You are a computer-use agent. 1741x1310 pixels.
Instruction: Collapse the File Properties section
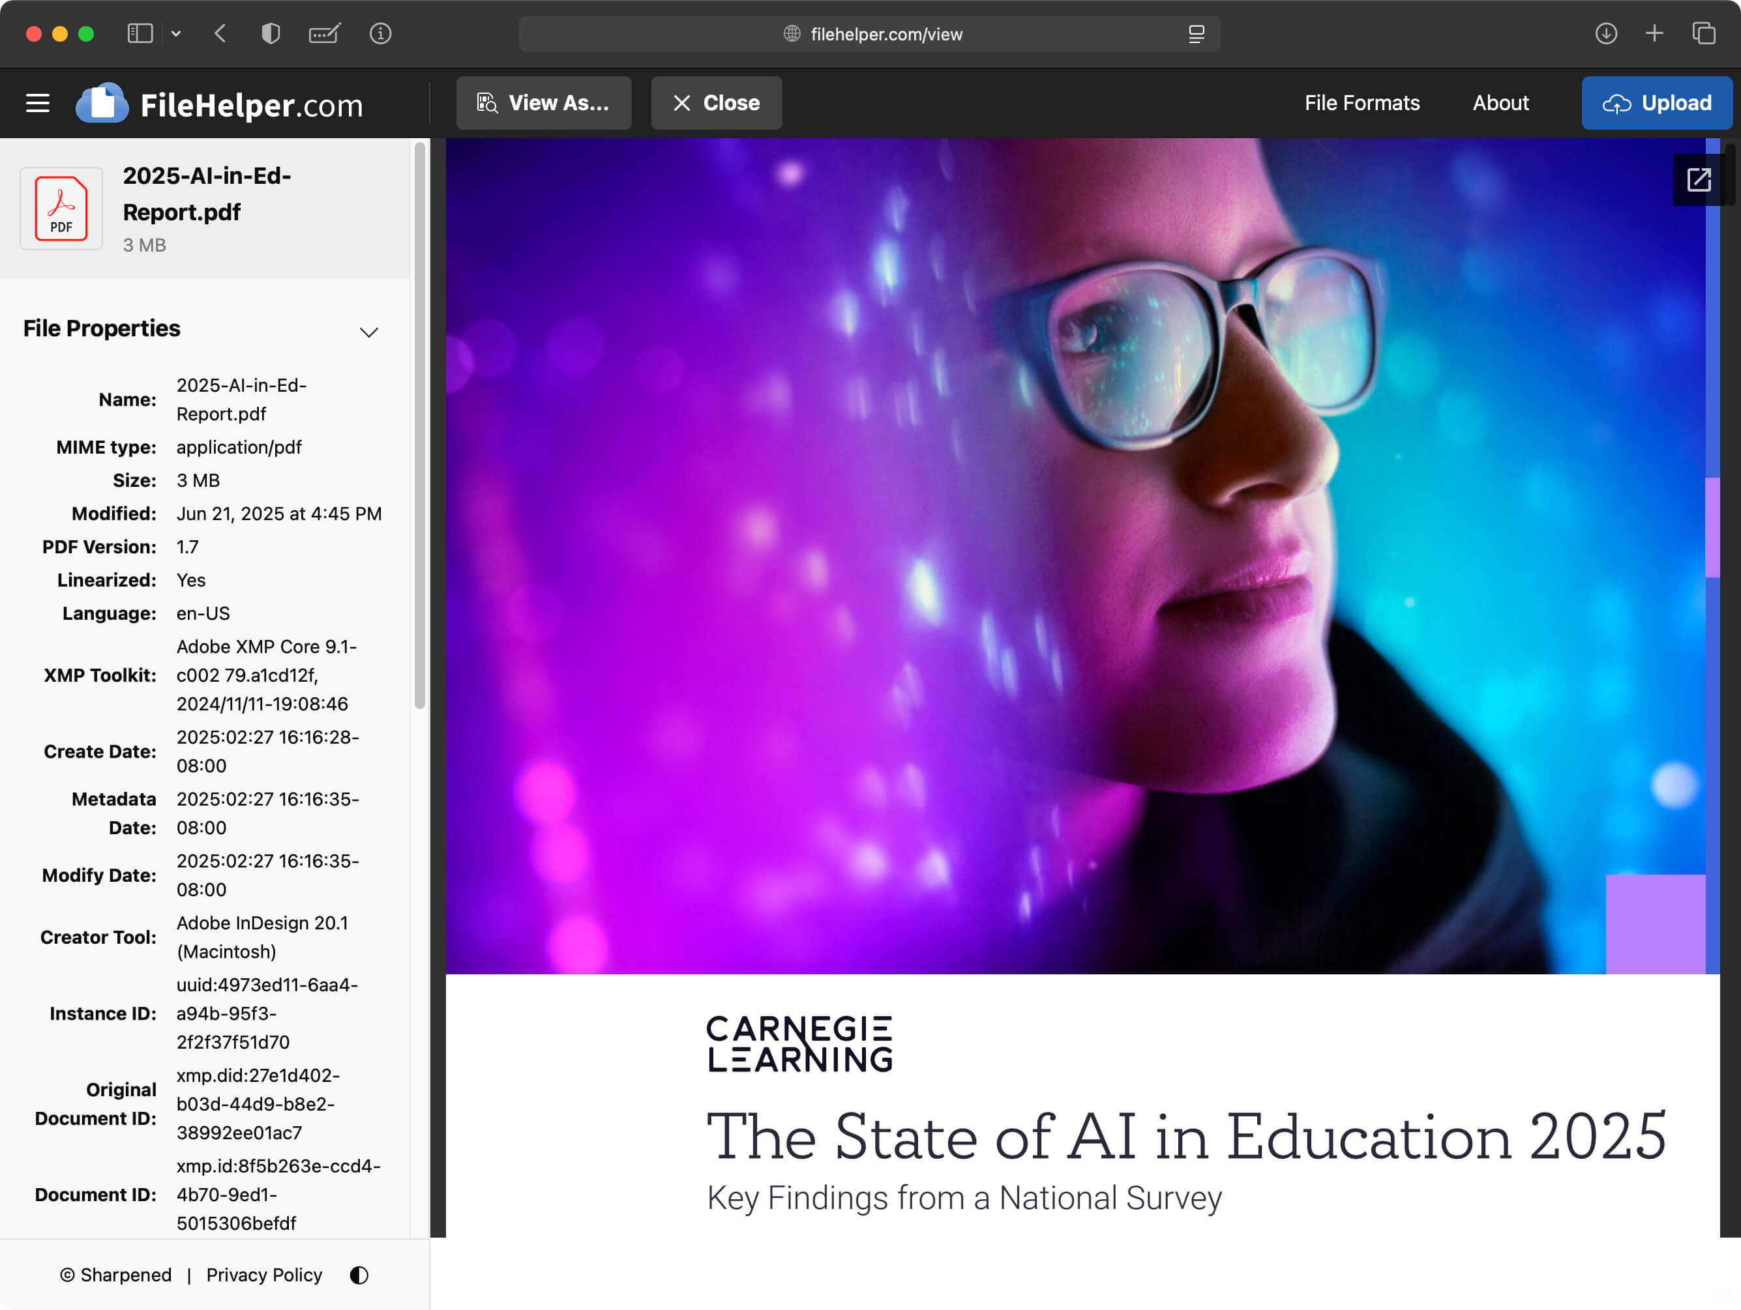click(x=368, y=331)
